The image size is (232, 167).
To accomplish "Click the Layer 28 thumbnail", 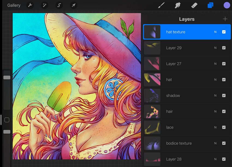I will (152, 159).
